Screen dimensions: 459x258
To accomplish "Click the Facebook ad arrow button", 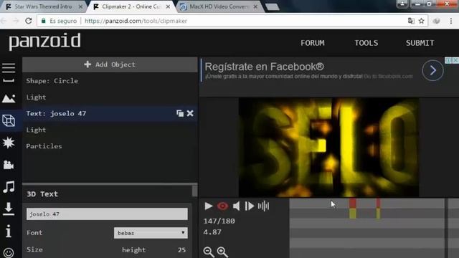I will click(432, 70).
